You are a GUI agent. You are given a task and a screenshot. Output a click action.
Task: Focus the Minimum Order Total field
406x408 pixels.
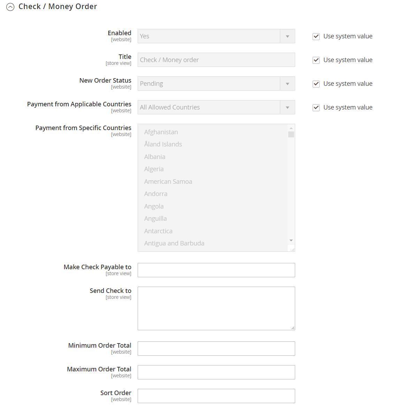tap(216, 348)
